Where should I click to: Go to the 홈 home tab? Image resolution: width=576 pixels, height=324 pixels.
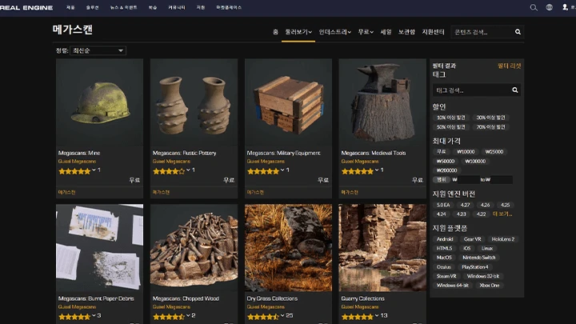click(275, 32)
